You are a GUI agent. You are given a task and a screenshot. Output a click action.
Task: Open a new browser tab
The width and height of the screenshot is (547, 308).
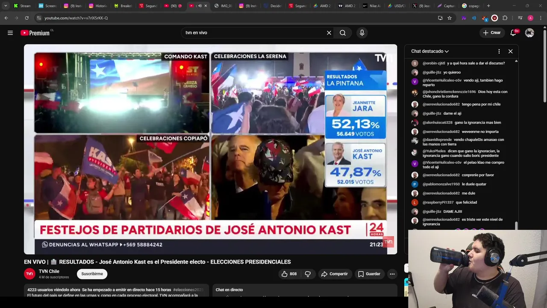click(488, 6)
